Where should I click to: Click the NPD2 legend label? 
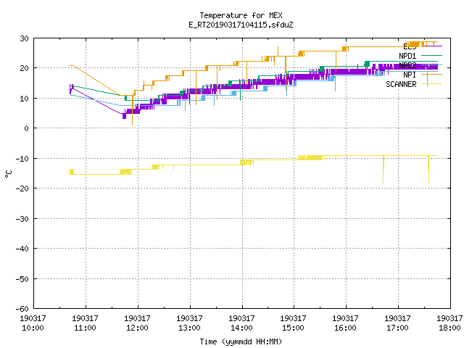(x=407, y=65)
